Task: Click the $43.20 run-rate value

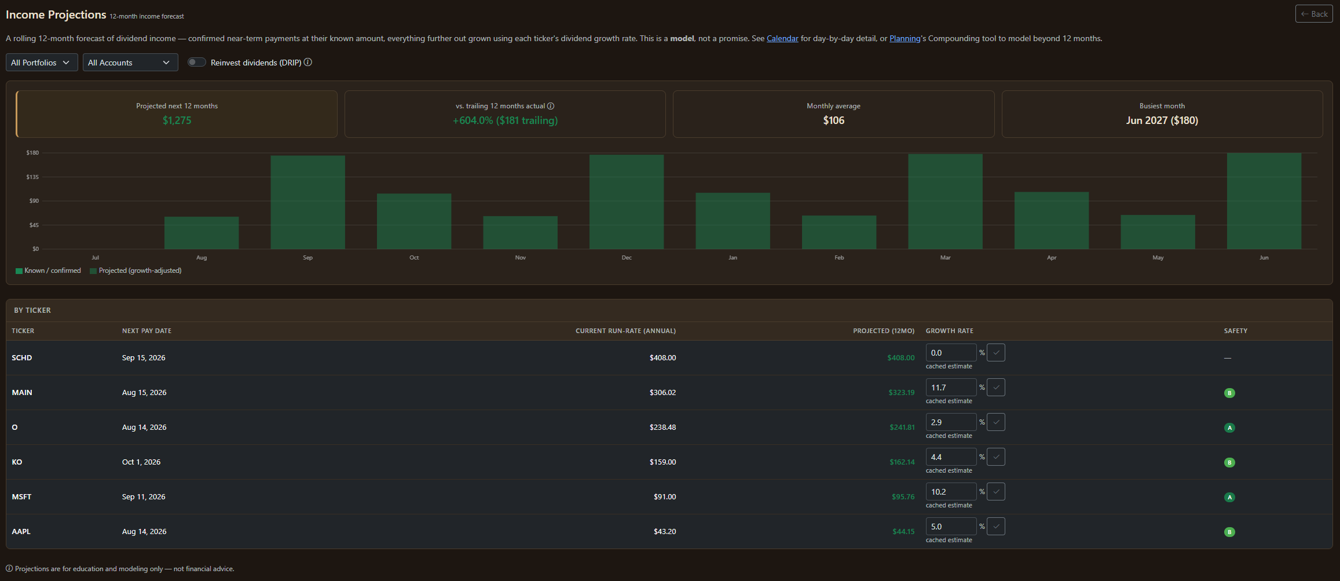Action: tap(665, 532)
